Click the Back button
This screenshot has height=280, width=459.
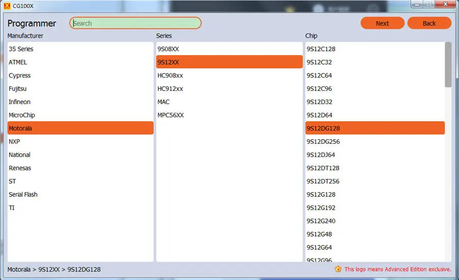coord(429,23)
